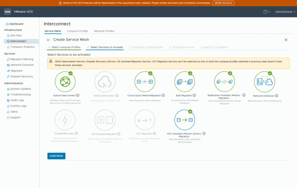
Task: Toggle the checkmark badge on Network Extension
Action: point(270,74)
